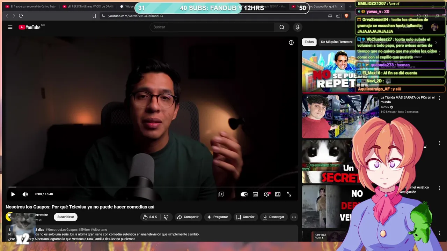The width and height of the screenshot is (447, 251).
Task: Open player settings gear
Action: tap(266, 194)
